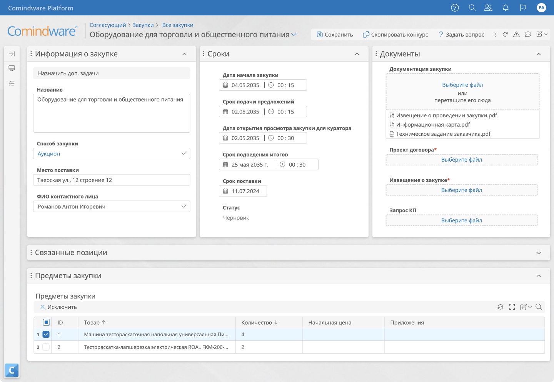The height and width of the screenshot is (382, 554).
Task: Go to Согласующий breadcrumb
Action: click(x=108, y=25)
